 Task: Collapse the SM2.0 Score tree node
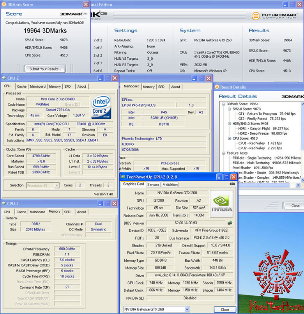click(229, 109)
